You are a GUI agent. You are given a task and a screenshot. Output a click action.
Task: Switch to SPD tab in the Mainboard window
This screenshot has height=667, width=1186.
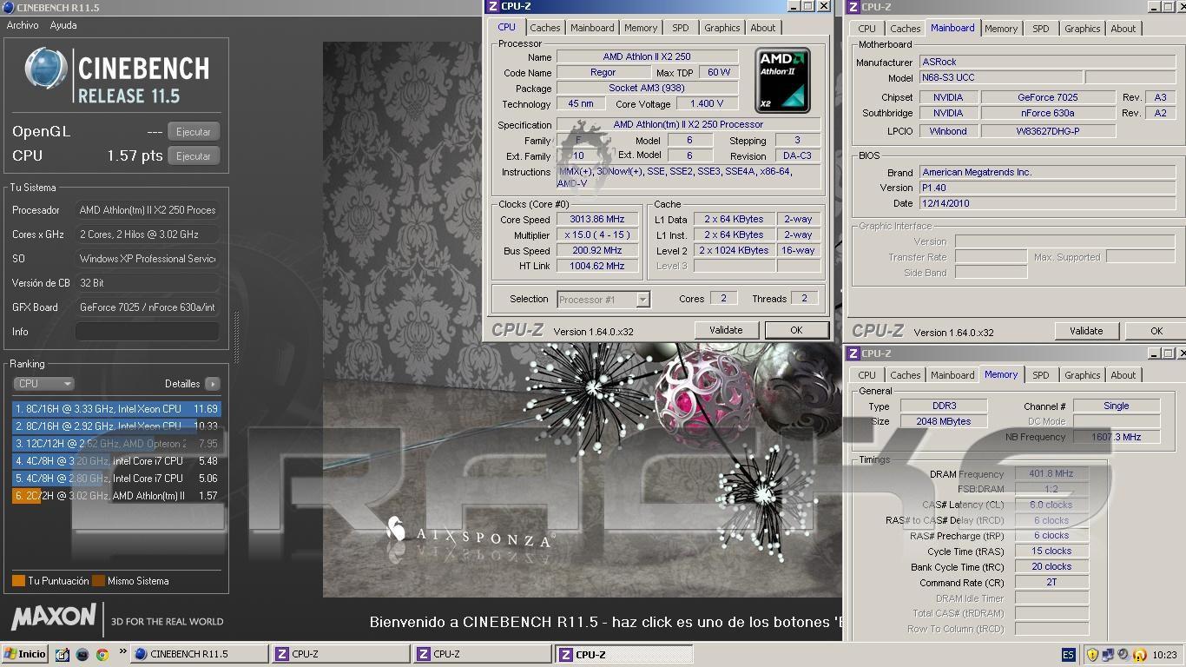(x=1041, y=29)
